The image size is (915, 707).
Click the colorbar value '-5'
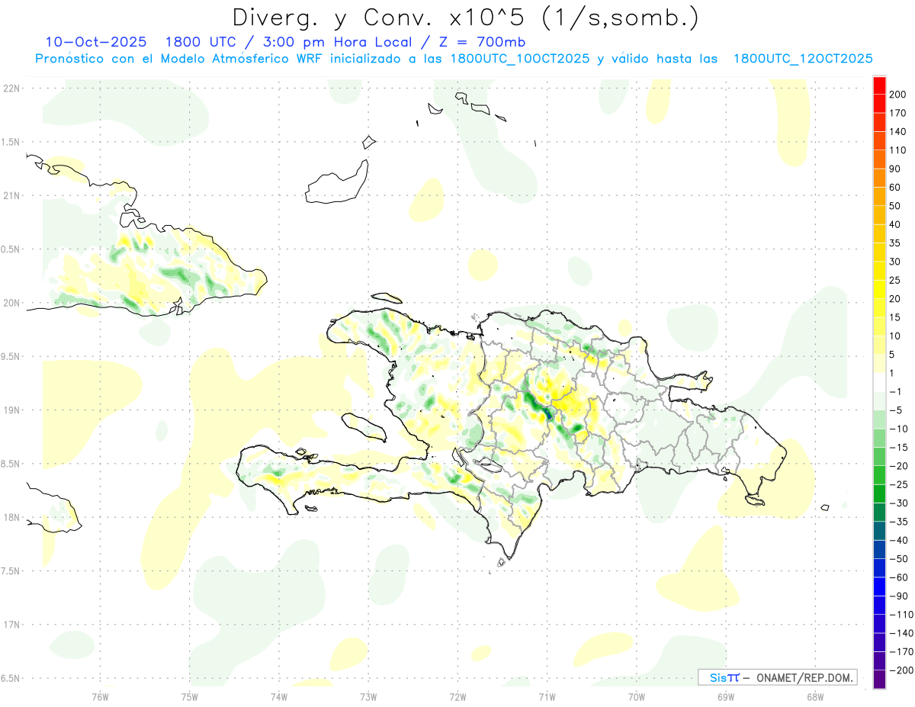[897, 410]
